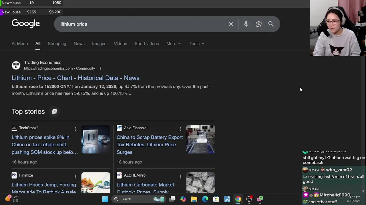Screen dimensions: 366x205
Task: Start voice search with the microphone icon
Action: coord(246,24)
